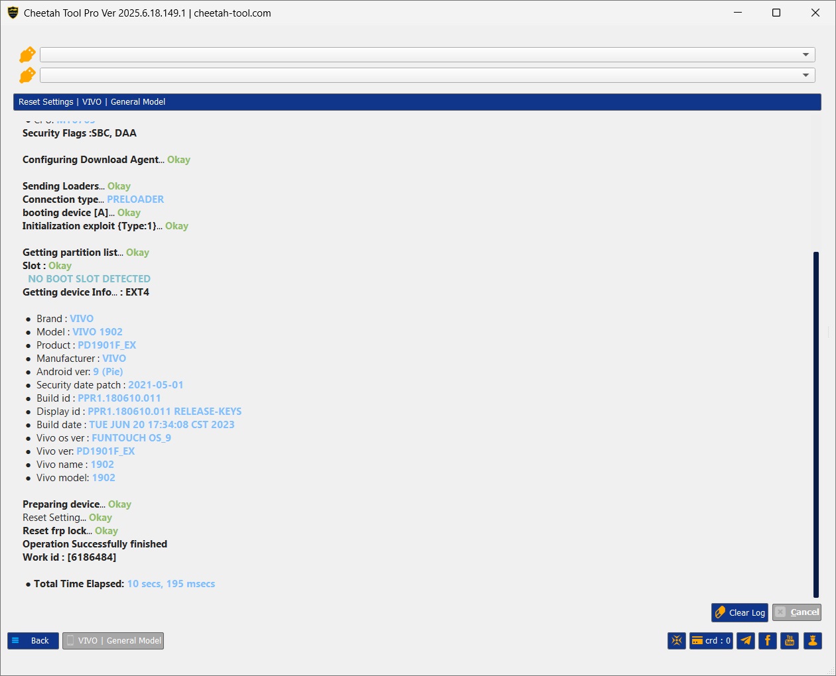Open the credits crd : 0 indicator
836x676 pixels.
tap(711, 641)
